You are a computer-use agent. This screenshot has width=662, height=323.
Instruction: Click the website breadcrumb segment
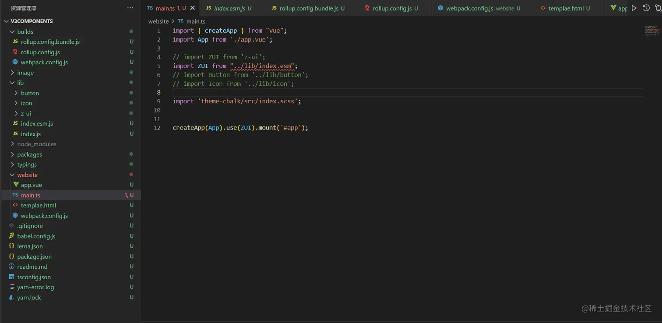point(158,21)
